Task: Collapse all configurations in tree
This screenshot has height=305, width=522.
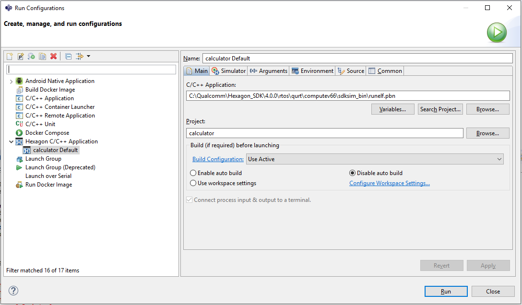Action: [x=68, y=56]
